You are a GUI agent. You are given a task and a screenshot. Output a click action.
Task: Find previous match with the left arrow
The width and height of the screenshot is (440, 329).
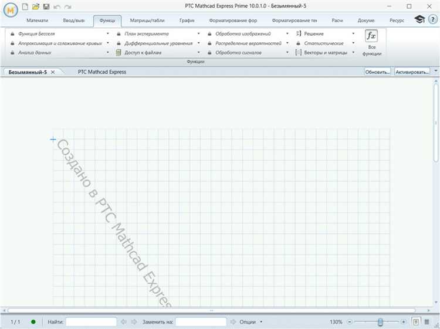(123, 322)
